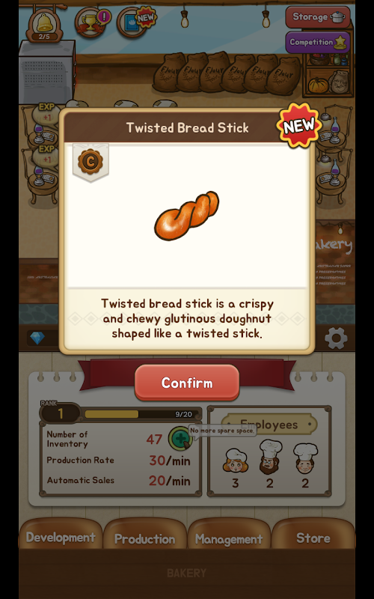374x599 pixels.
Task: Tap the C grade badge
Action: click(91, 162)
